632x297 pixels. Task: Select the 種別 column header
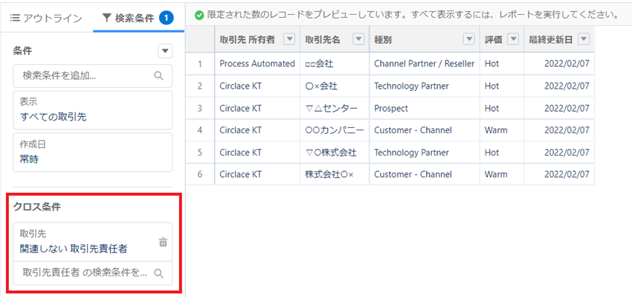coord(425,39)
